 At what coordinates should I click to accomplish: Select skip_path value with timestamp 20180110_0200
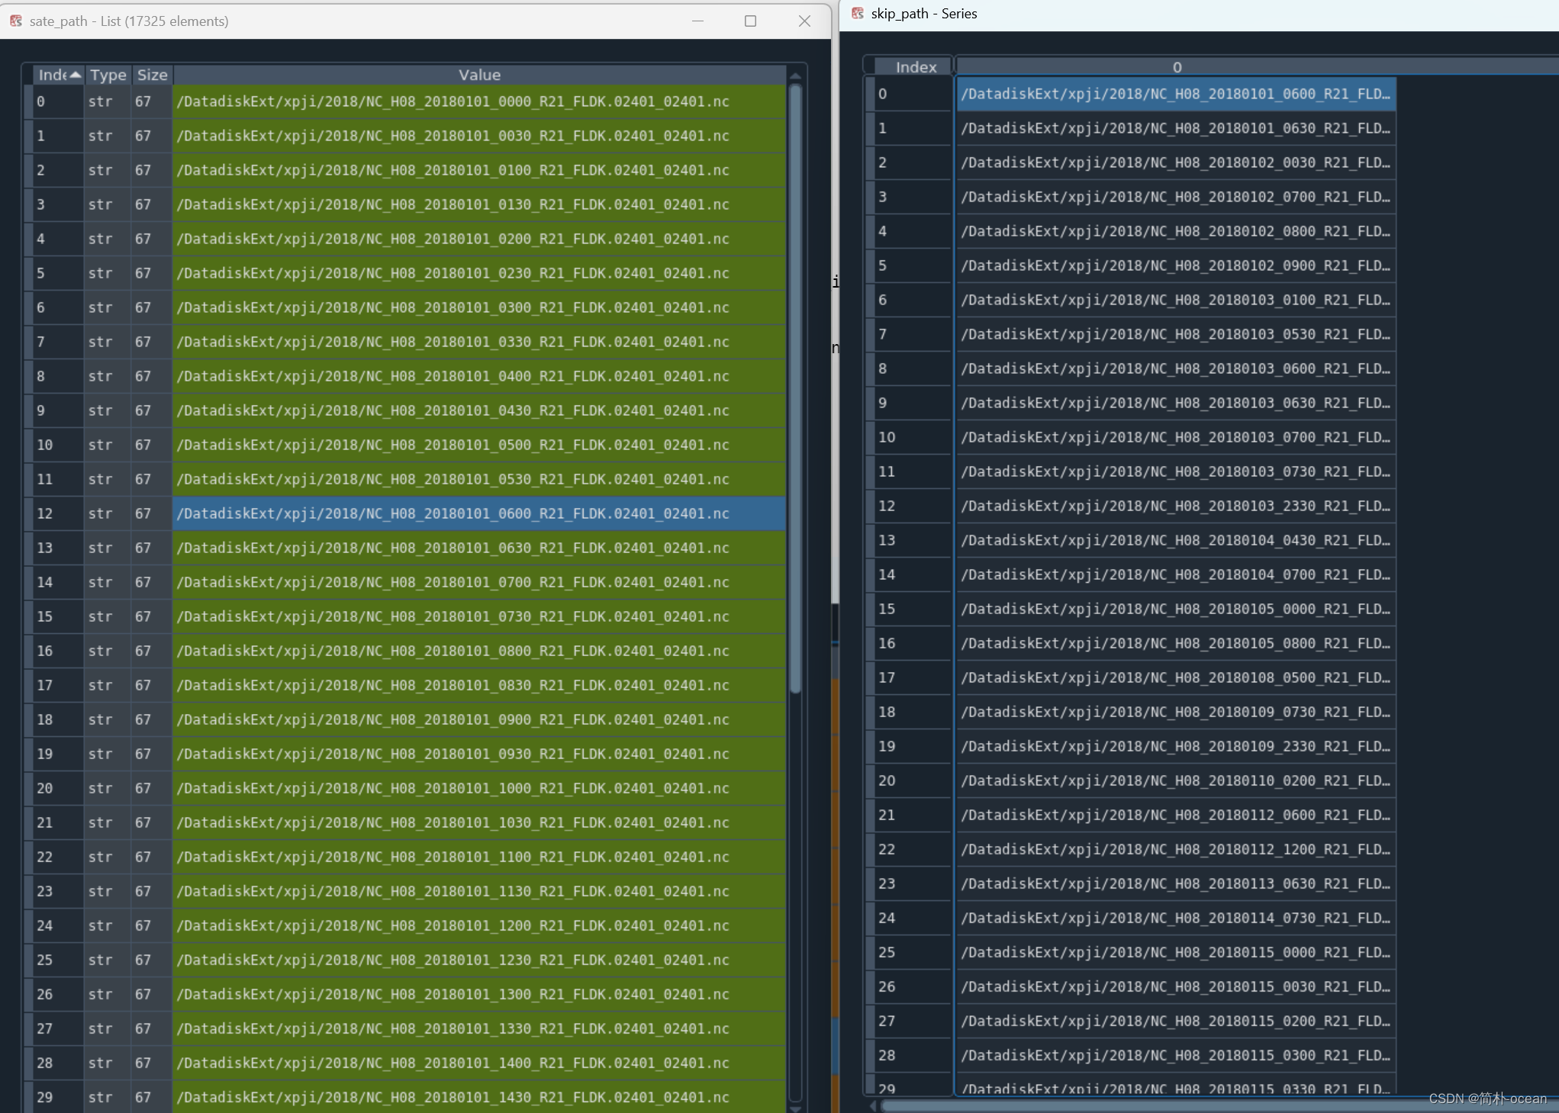click(x=1176, y=780)
